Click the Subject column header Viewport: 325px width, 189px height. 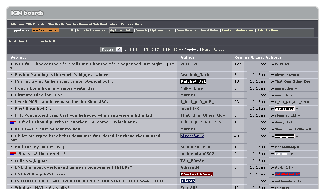18,57
